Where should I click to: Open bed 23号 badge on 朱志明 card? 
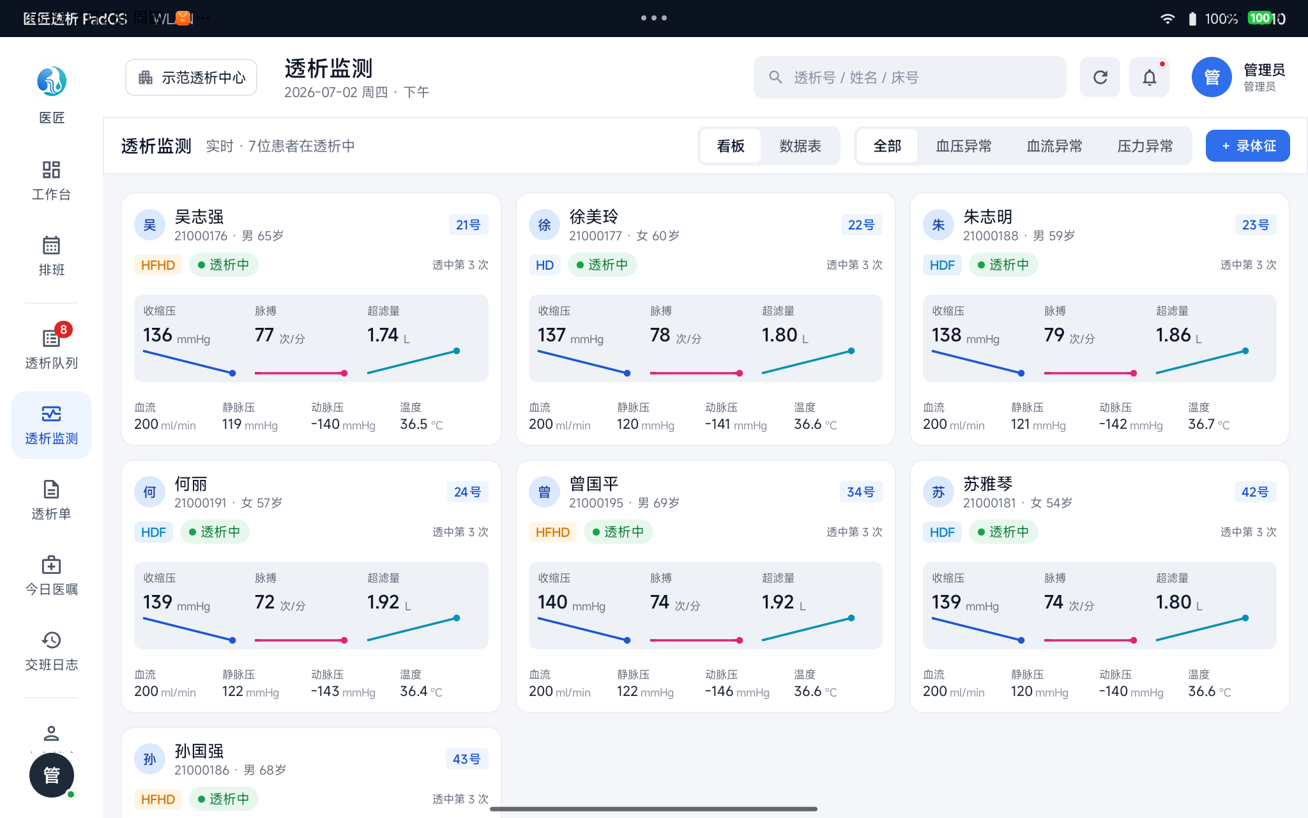pyautogui.click(x=1255, y=225)
